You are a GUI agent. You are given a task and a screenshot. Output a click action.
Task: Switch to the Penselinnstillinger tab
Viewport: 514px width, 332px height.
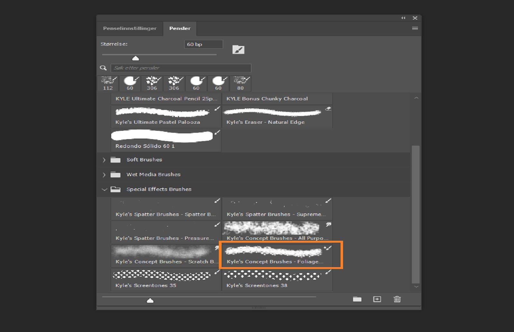[130, 28]
